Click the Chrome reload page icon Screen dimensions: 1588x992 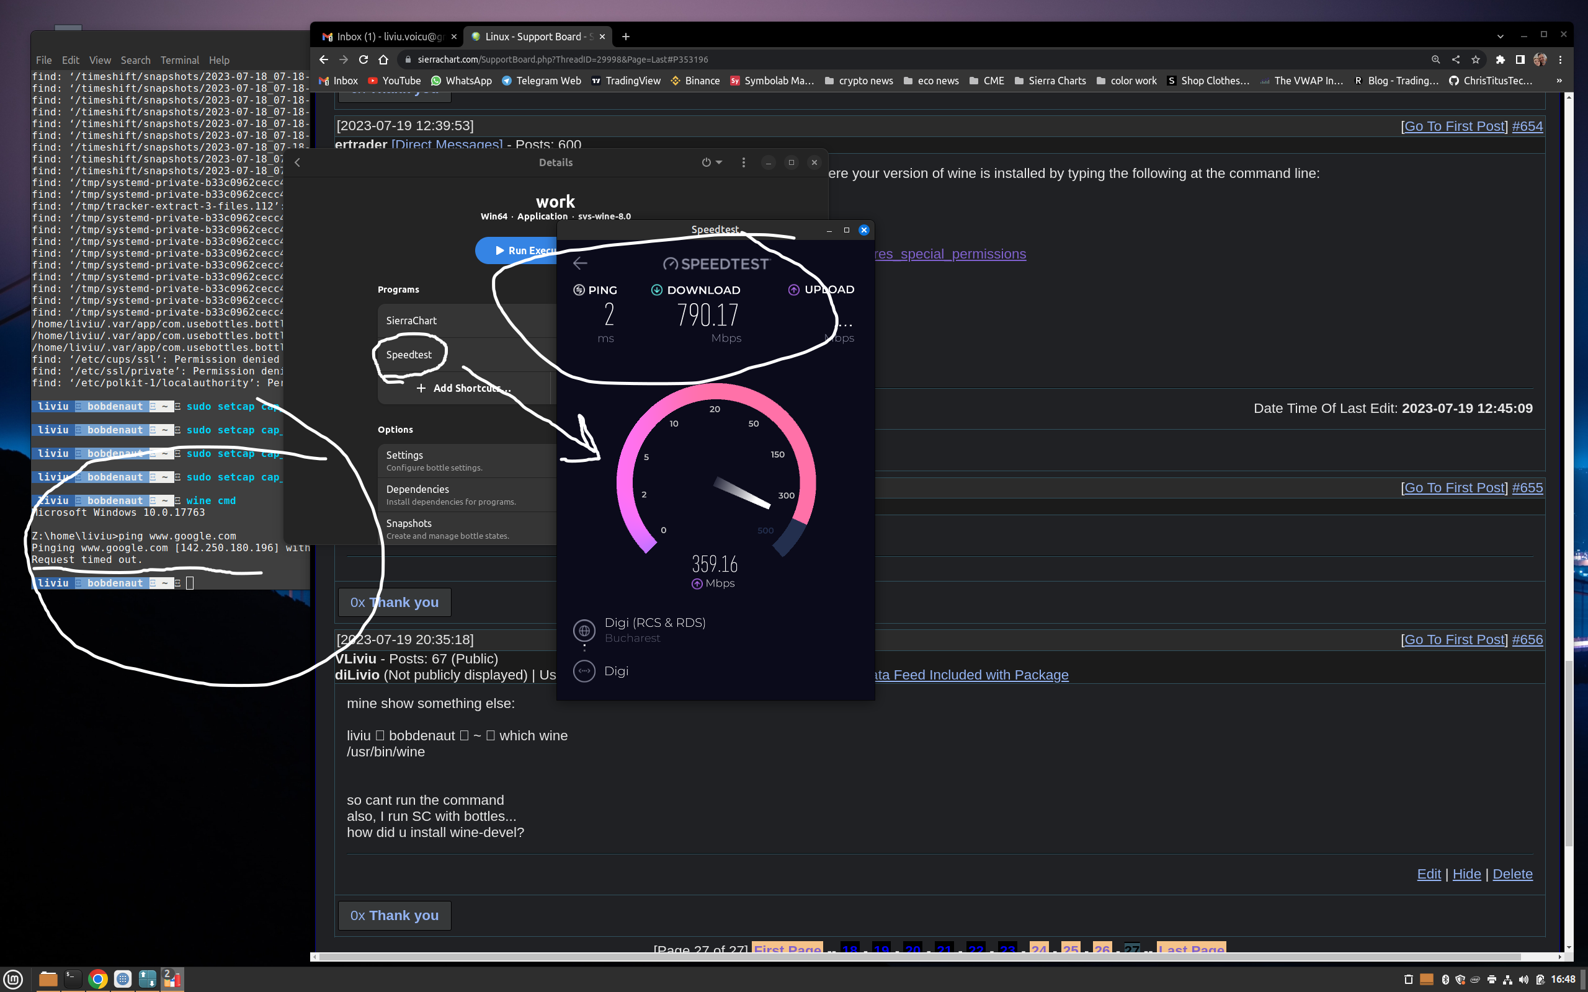364,59
